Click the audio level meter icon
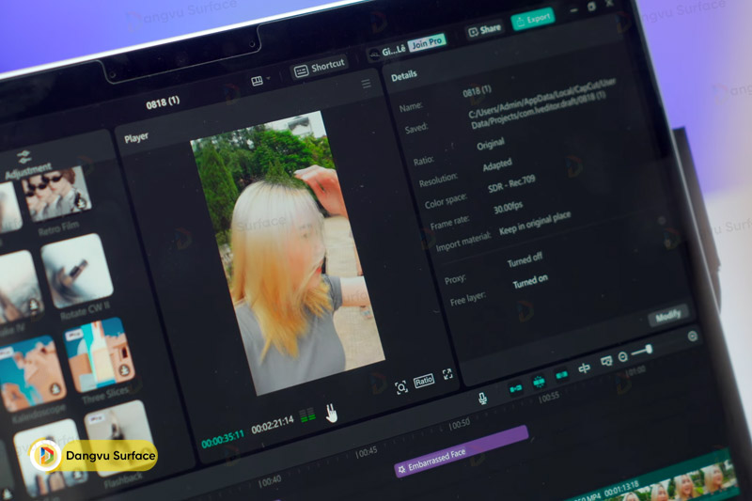This screenshot has width=752, height=501. [307, 415]
